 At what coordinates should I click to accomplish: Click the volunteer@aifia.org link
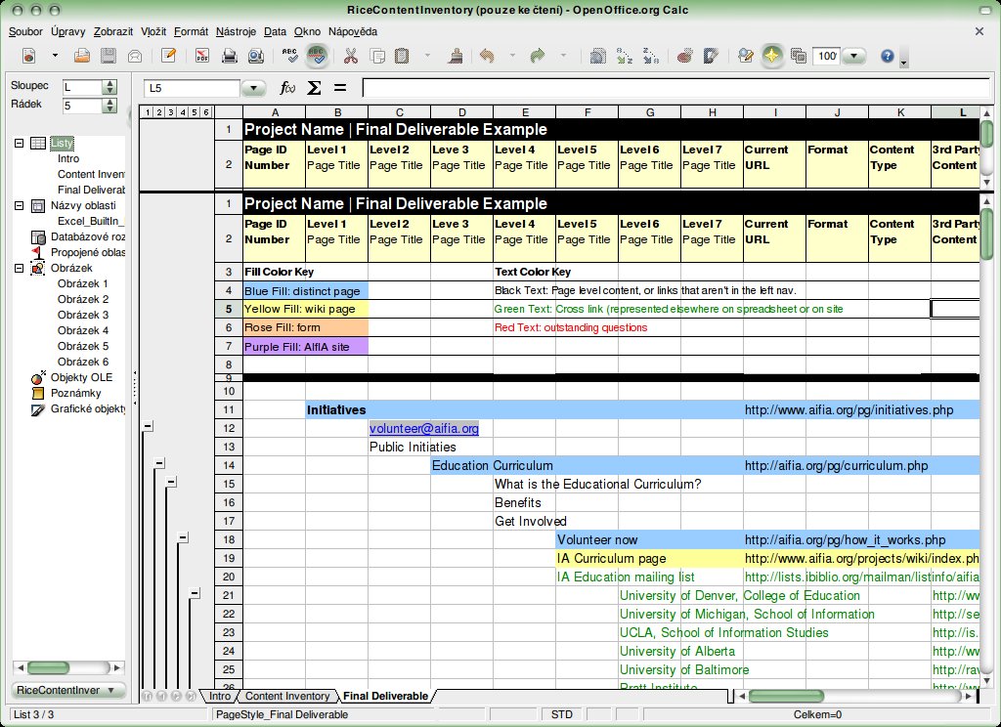coord(424,428)
